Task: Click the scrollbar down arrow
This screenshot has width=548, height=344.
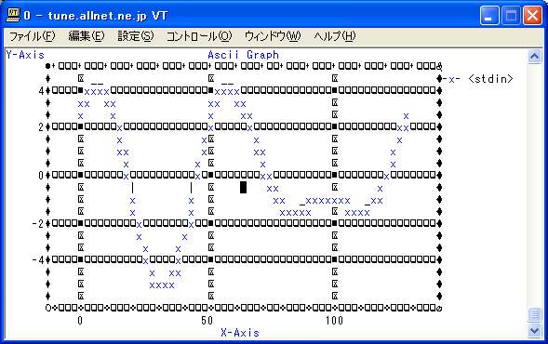Action: pyautogui.click(x=534, y=330)
